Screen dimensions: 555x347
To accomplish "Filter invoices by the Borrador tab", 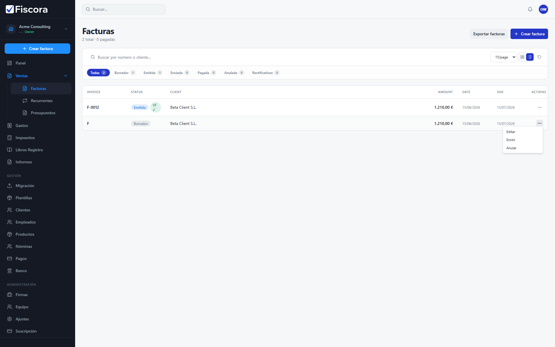I will (x=125, y=73).
